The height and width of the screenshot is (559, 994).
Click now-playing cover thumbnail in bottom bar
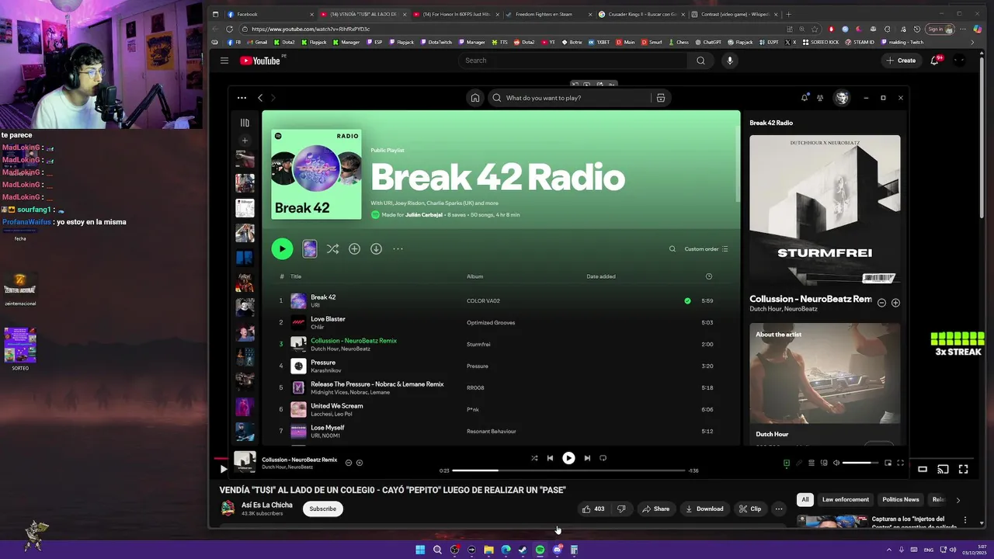[x=245, y=462]
